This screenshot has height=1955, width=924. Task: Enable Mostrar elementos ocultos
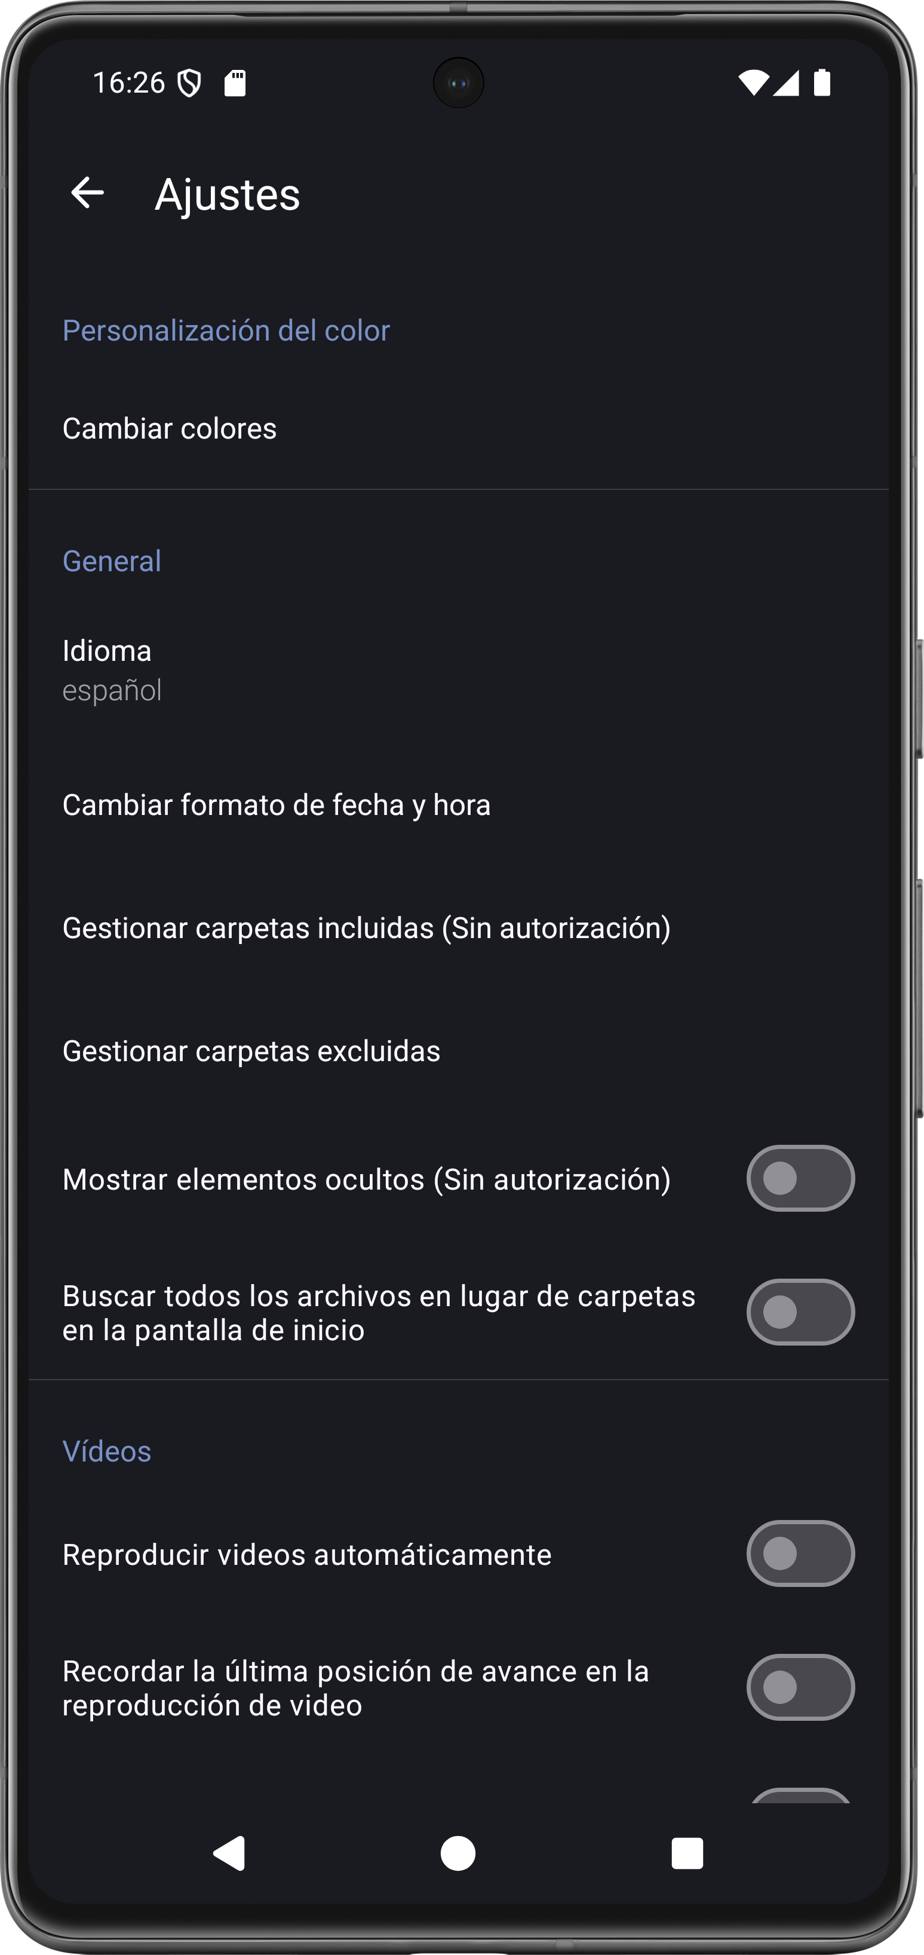pos(800,1179)
